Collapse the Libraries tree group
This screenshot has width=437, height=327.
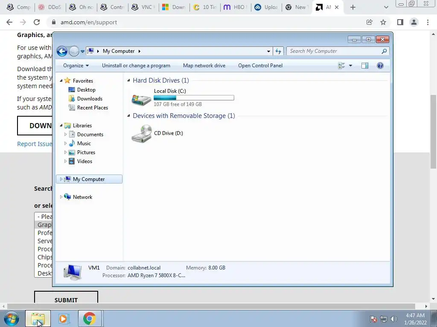point(61,126)
